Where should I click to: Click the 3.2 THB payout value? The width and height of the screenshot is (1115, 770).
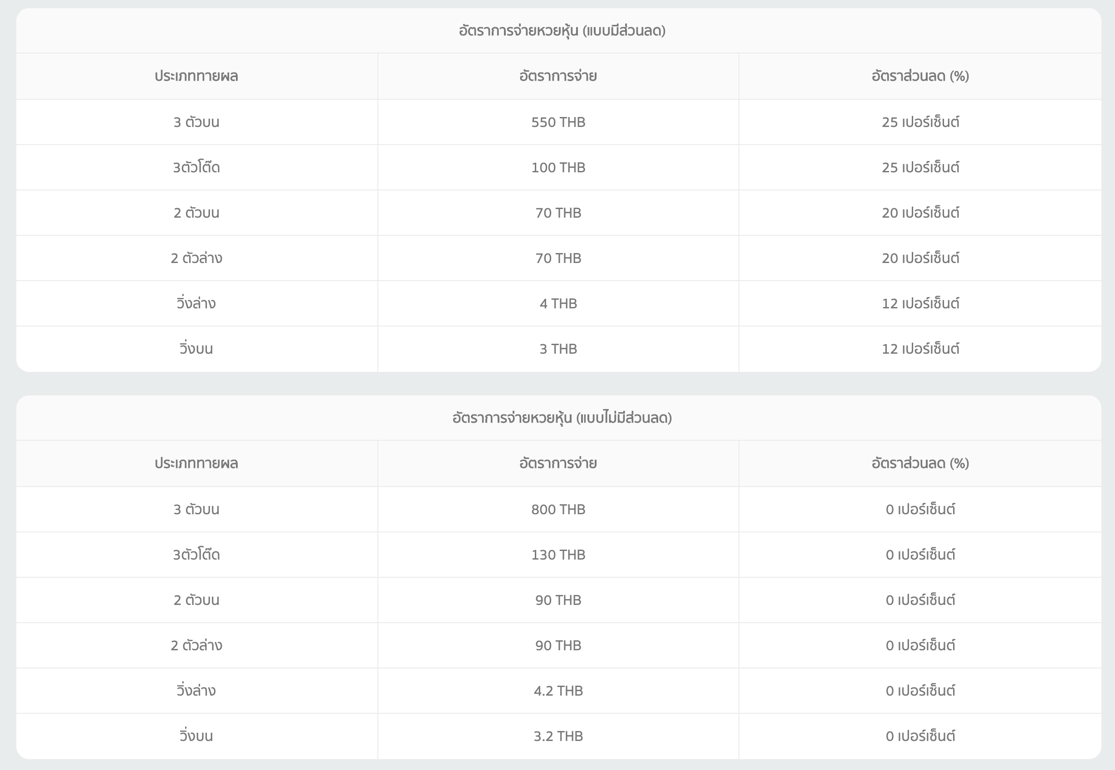(x=558, y=736)
